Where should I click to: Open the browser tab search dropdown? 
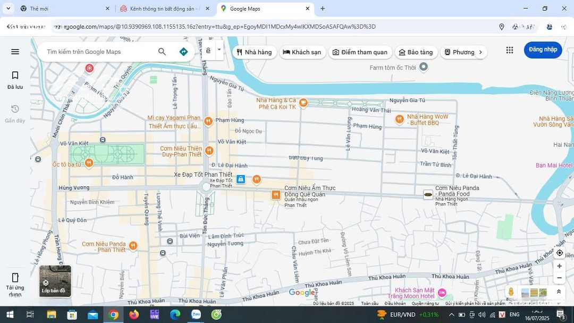8,9
